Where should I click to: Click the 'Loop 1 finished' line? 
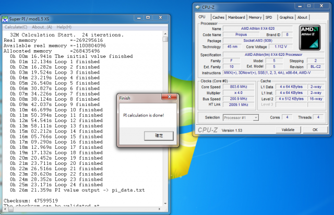[55, 62]
